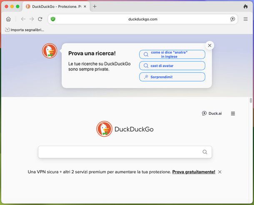Click the duck avatar beside the popup
Image resolution: width=254 pixels, height=205 pixels.
click(50, 51)
